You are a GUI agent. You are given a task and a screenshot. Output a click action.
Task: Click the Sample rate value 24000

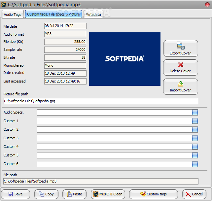(x=65, y=50)
